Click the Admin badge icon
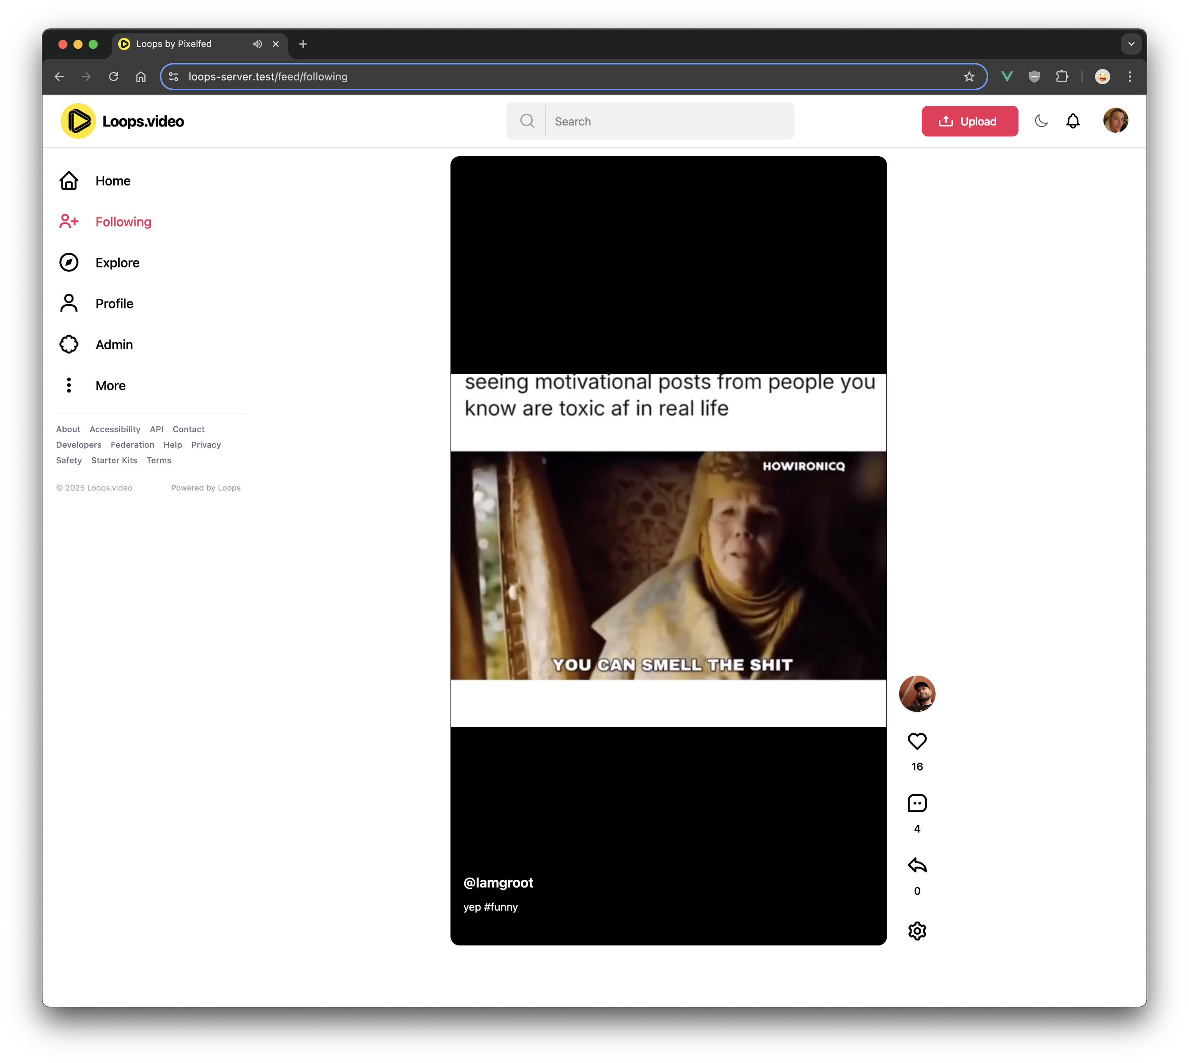Screen dimensions: 1189x1063 click(x=69, y=344)
